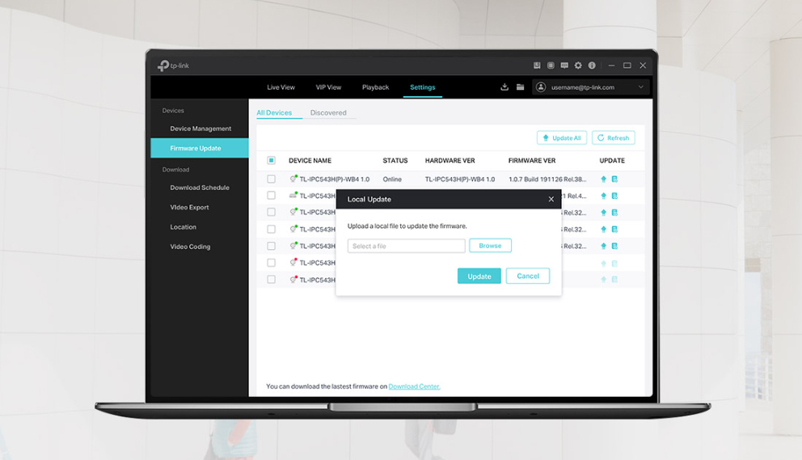Click the Update button in dialog

(479, 276)
